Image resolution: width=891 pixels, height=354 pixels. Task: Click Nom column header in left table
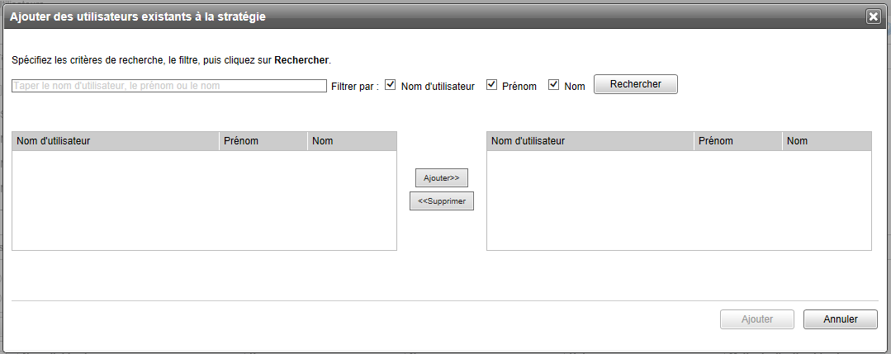351,141
